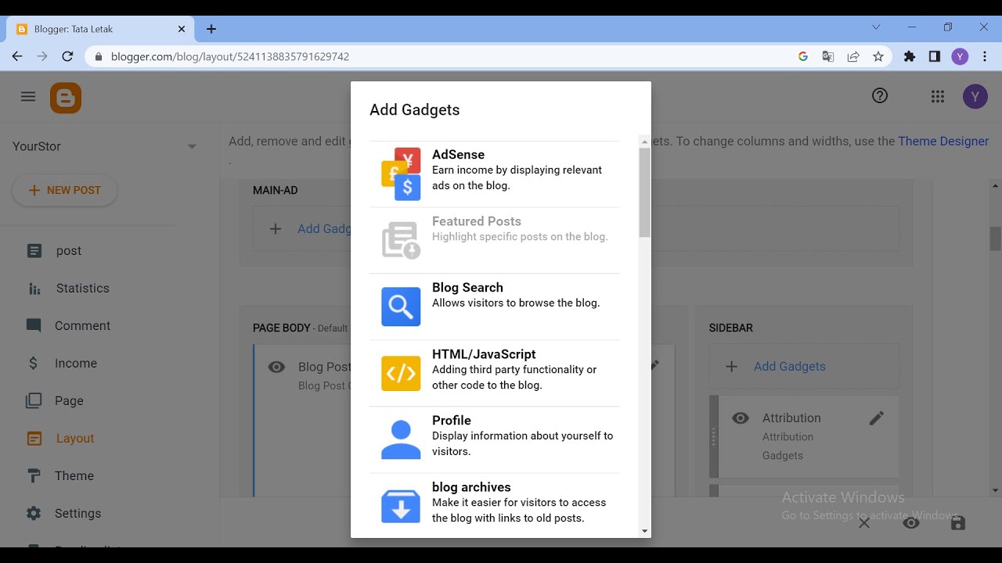Image resolution: width=1002 pixels, height=563 pixels.
Task: Toggle visibility of the Attribution gadget
Action: pos(741,418)
